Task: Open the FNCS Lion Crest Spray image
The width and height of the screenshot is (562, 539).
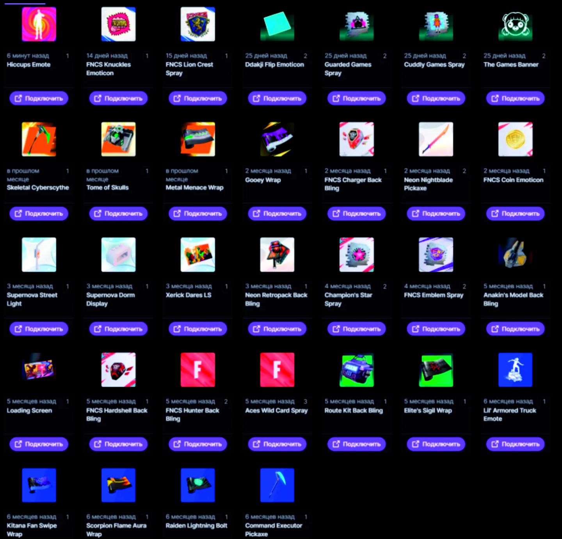Action: click(198, 24)
